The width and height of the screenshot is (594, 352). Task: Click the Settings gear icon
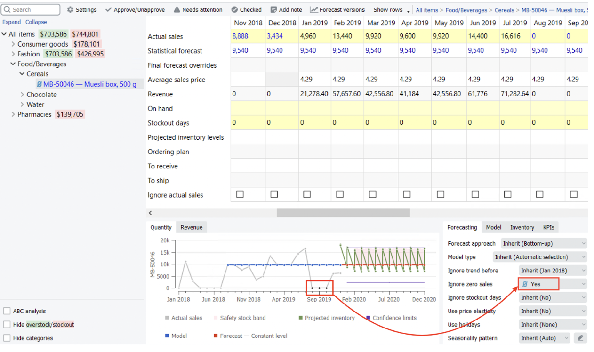[x=71, y=10]
